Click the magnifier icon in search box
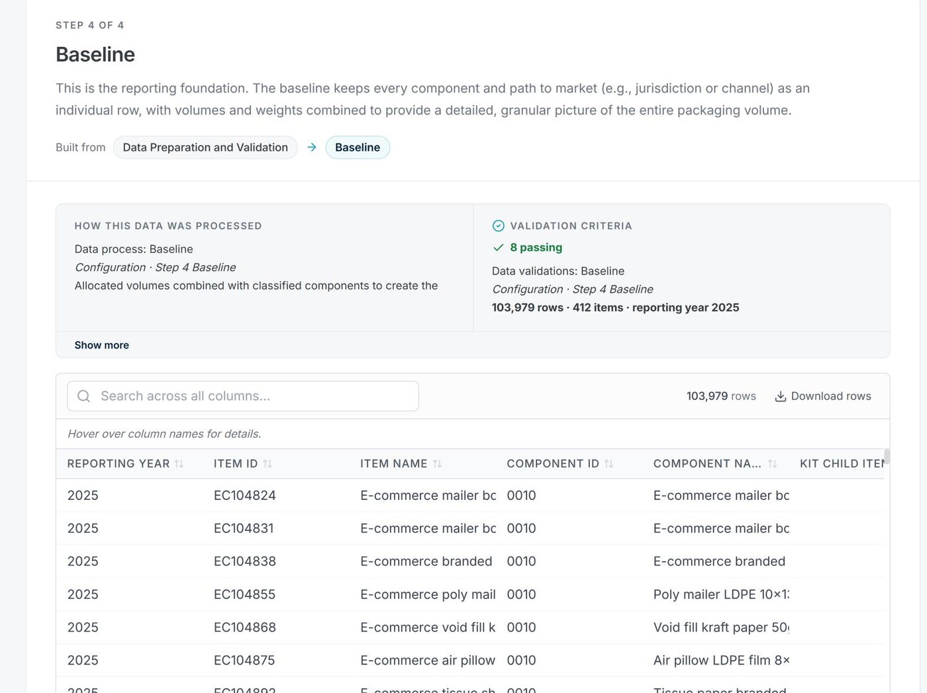The height and width of the screenshot is (693, 927). [x=84, y=396]
